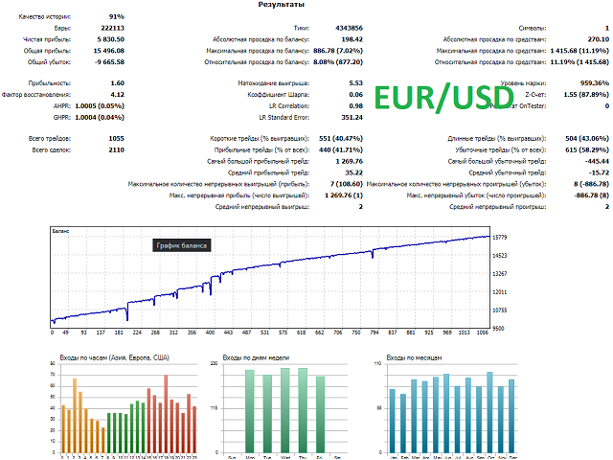Select average profit trade value 35.22
Screen dimensions: 613x460
pos(353,172)
